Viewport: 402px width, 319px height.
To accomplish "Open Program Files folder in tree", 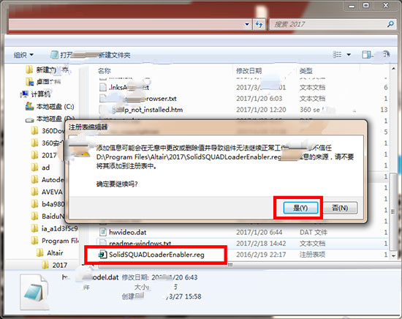I will 55,241.
